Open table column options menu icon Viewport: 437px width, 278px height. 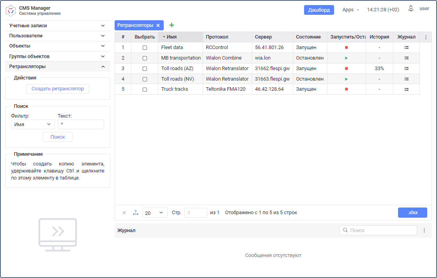click(x=426, y=37)
